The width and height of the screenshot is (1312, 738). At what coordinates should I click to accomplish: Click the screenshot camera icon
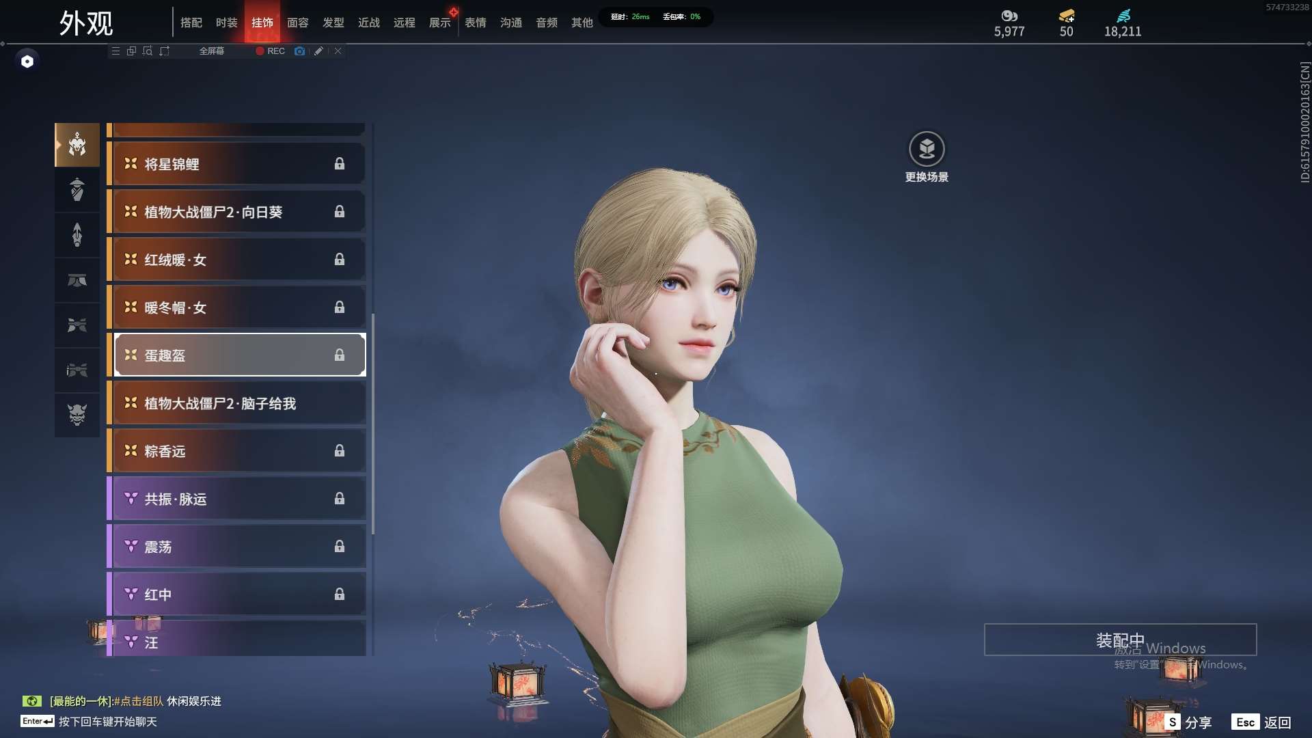tap(299, 51)
